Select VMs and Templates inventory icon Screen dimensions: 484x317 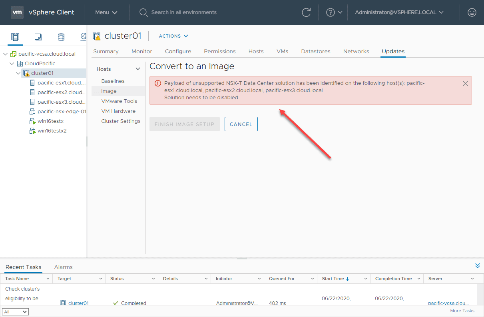click(x=38, y=37)
